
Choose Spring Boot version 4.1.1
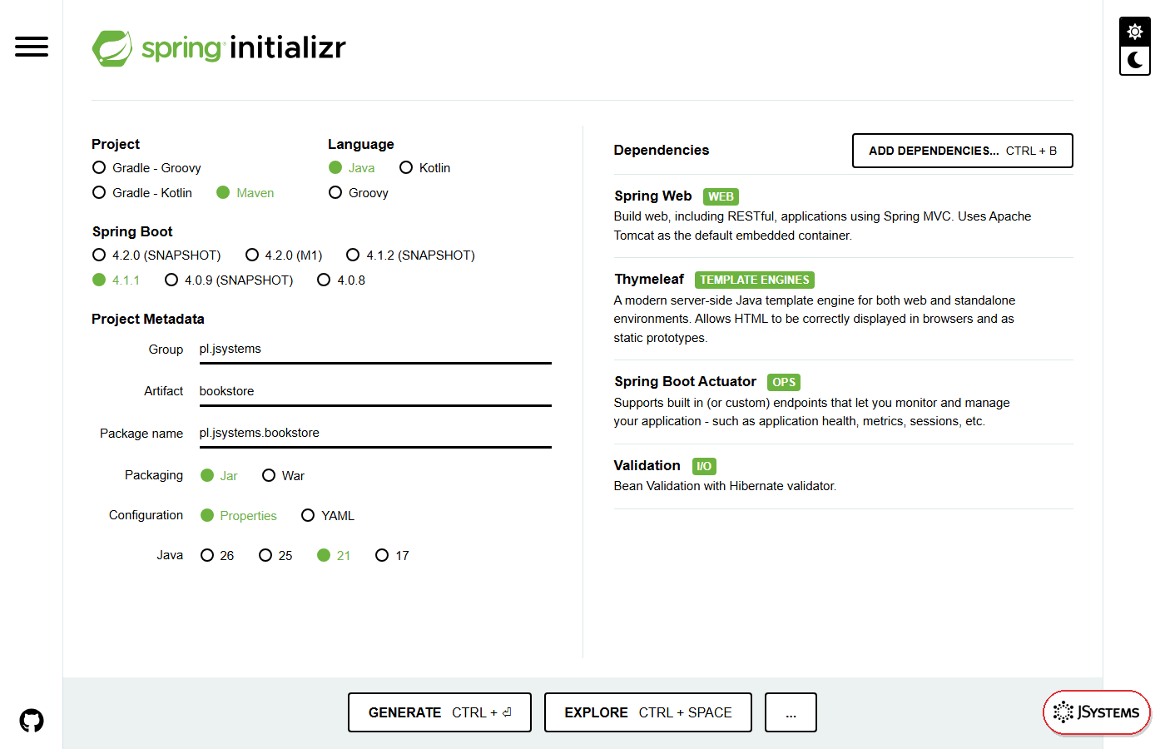point(116,280)
